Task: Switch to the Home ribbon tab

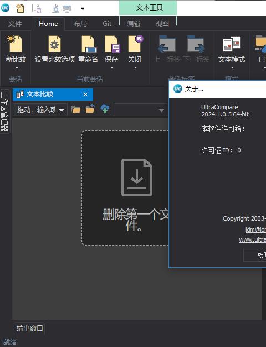Action: point(48,24)
